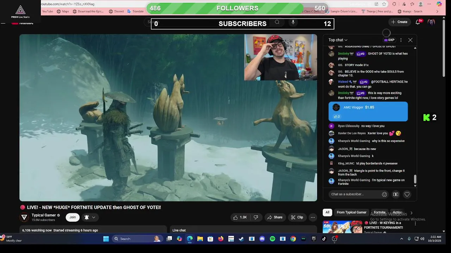Open the Translate bookmark
Screen dimensions: 451x253
tap(135, 11)
